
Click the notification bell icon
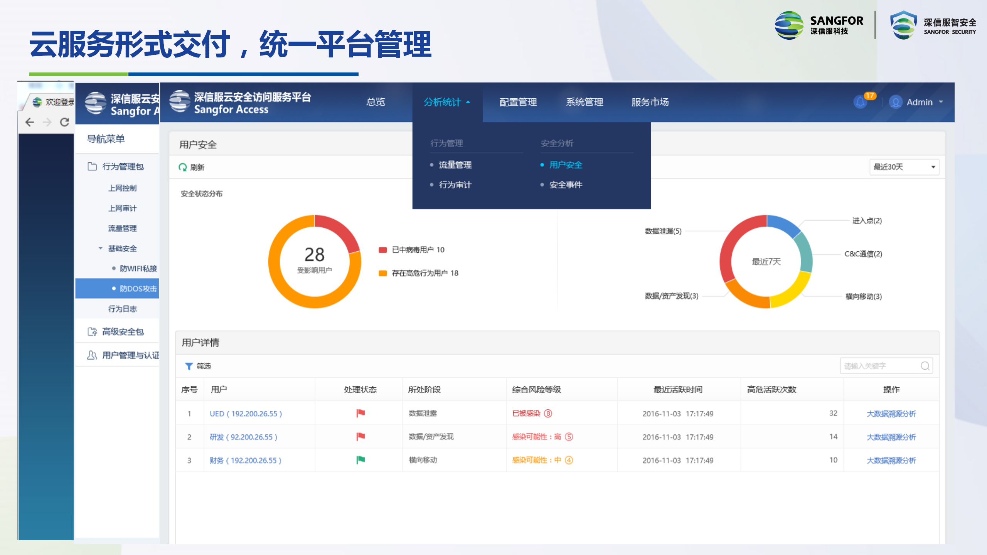click(860, 102)
